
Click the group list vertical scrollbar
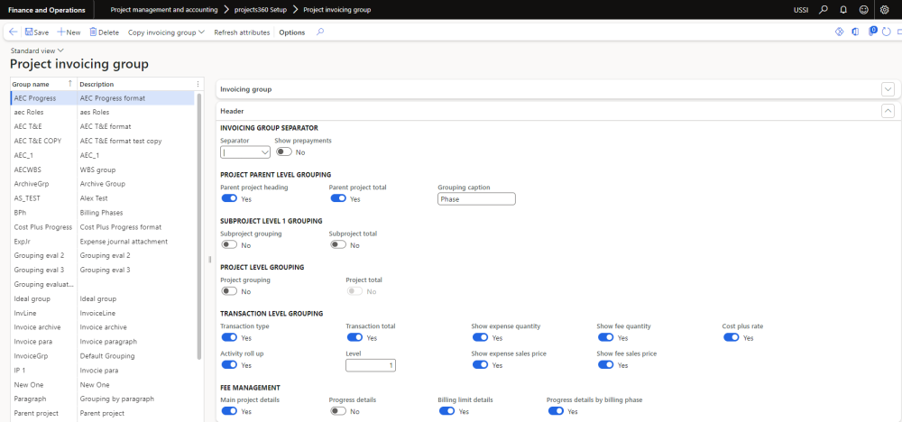[x=199, y=225]
